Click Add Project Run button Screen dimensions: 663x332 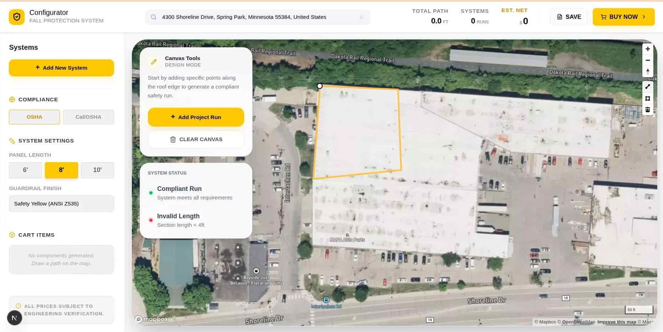pos(196,117)
